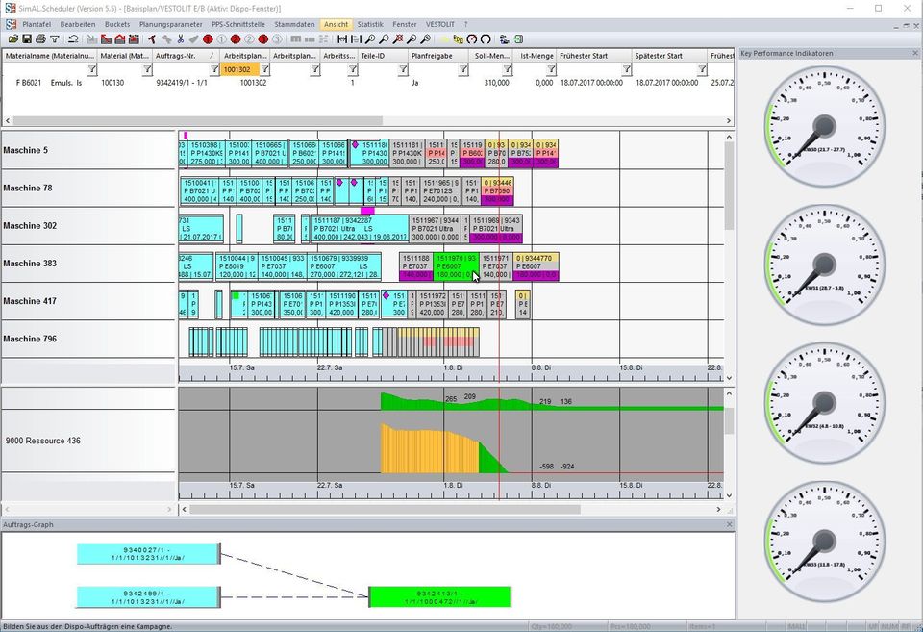Open the Plantafel menu
This screenshot has width=923, height=632.
tap(37, 23)
